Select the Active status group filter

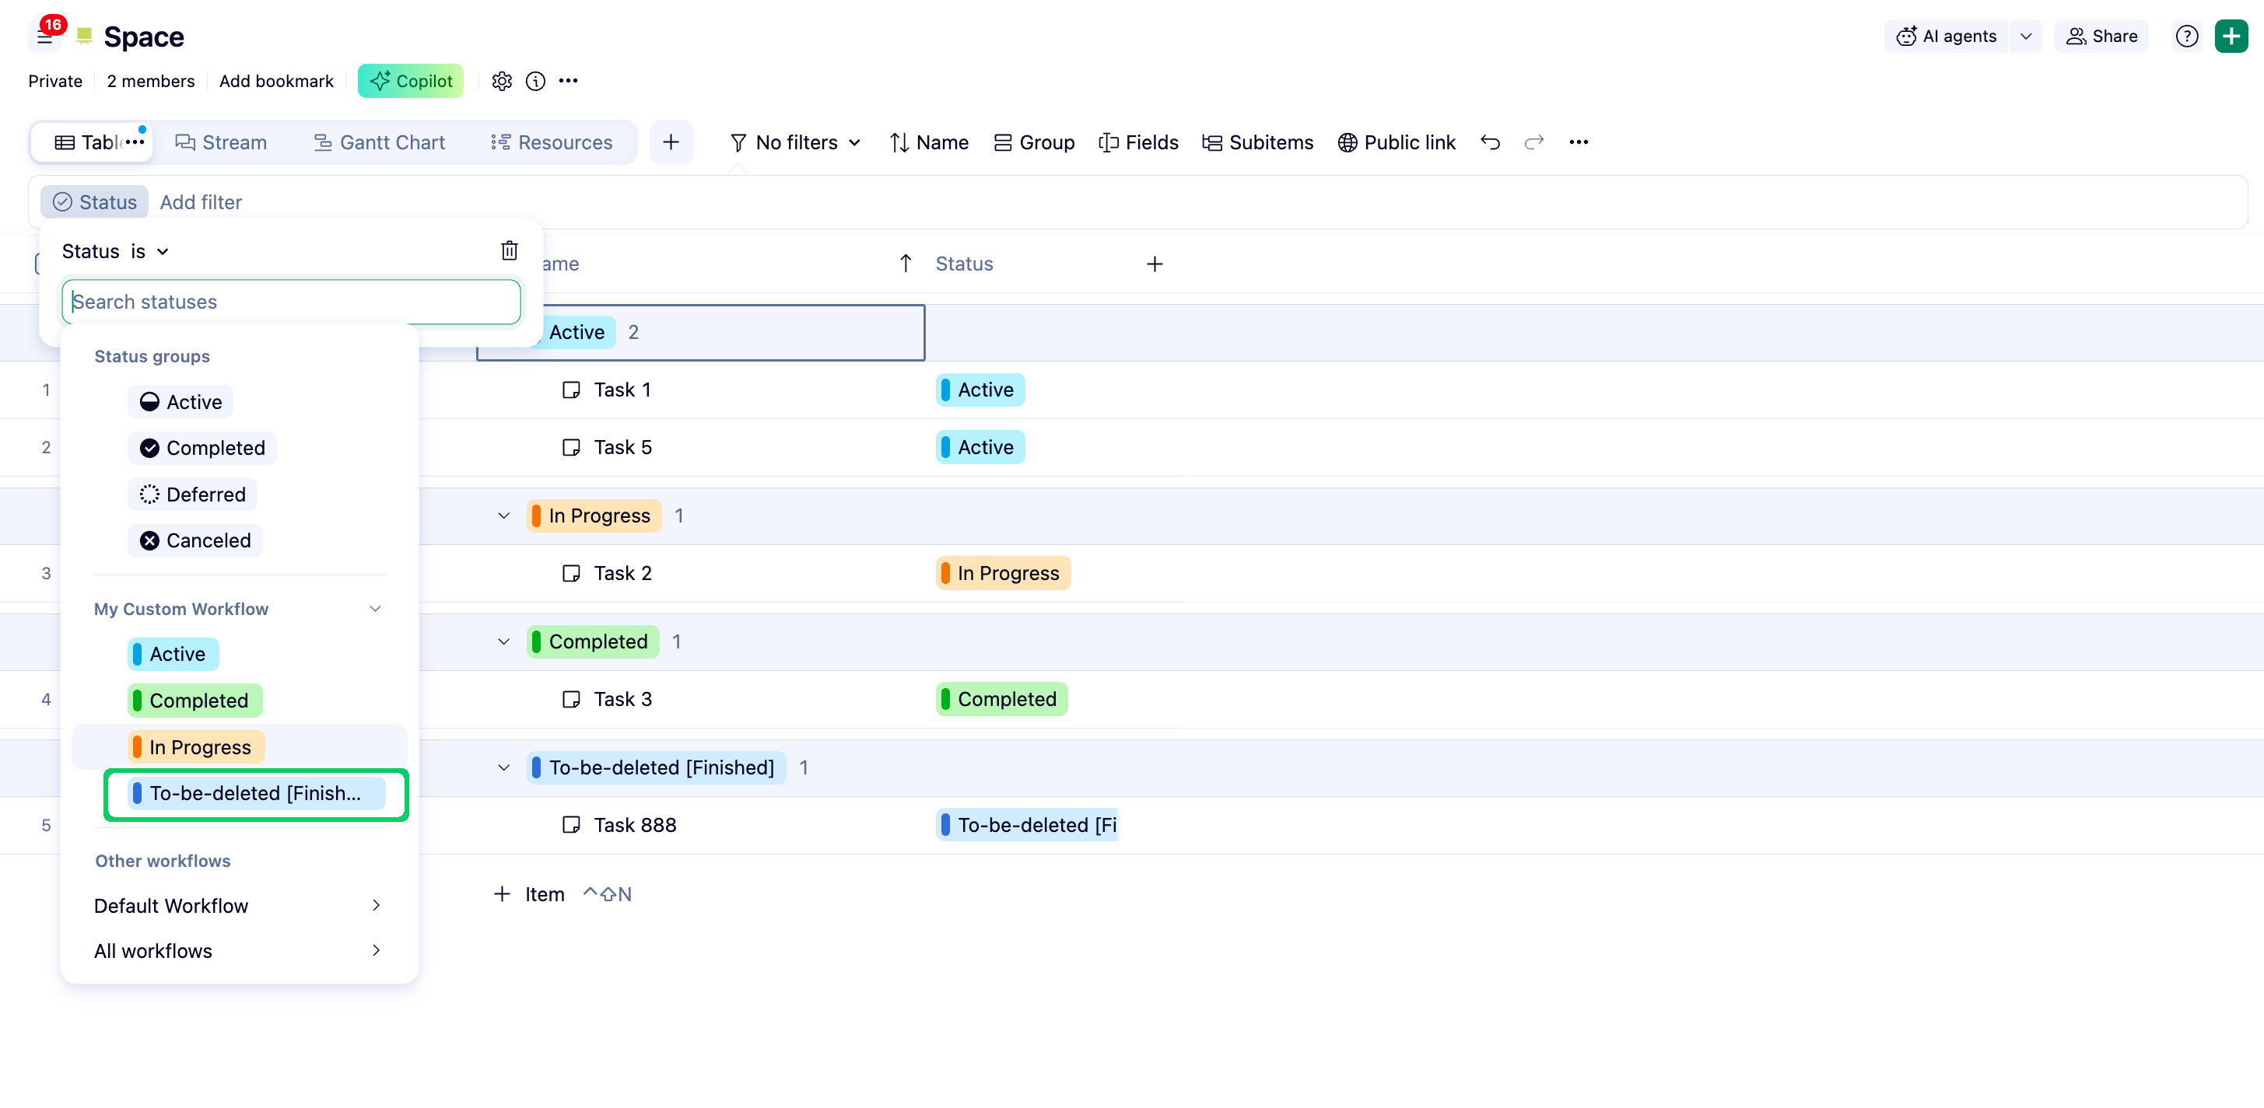tap(181, 401)
